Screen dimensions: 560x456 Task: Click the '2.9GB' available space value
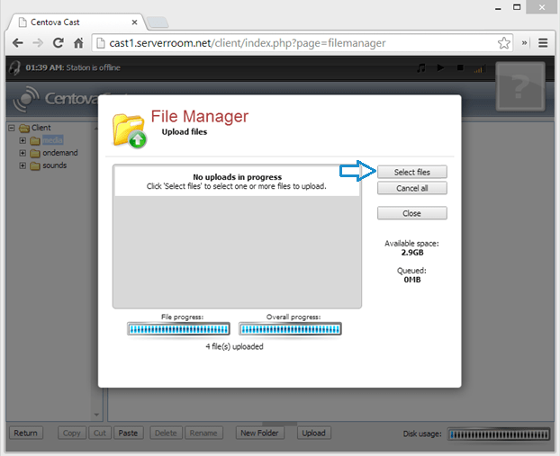tap(412, 253)
